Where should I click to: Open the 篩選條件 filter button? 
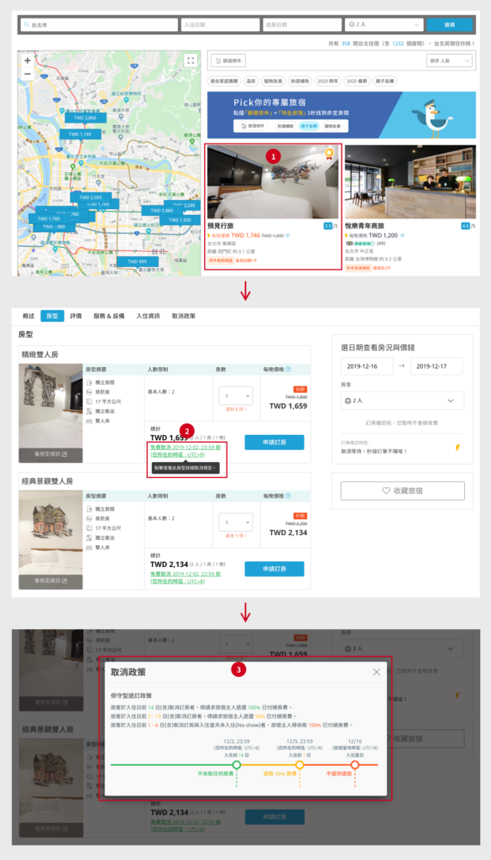(x=228, y=60)
